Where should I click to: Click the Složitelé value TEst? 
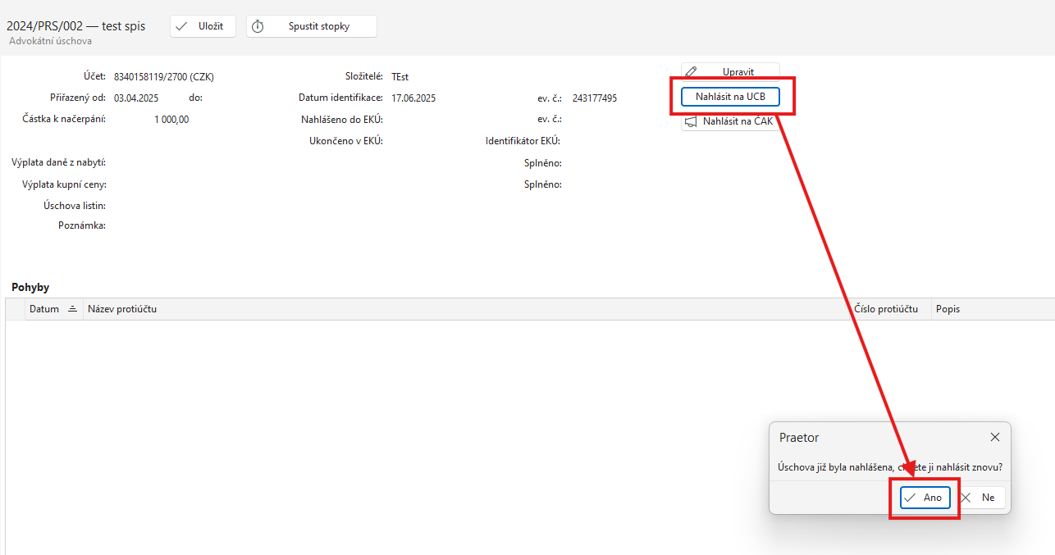click(x=400, y=77)
